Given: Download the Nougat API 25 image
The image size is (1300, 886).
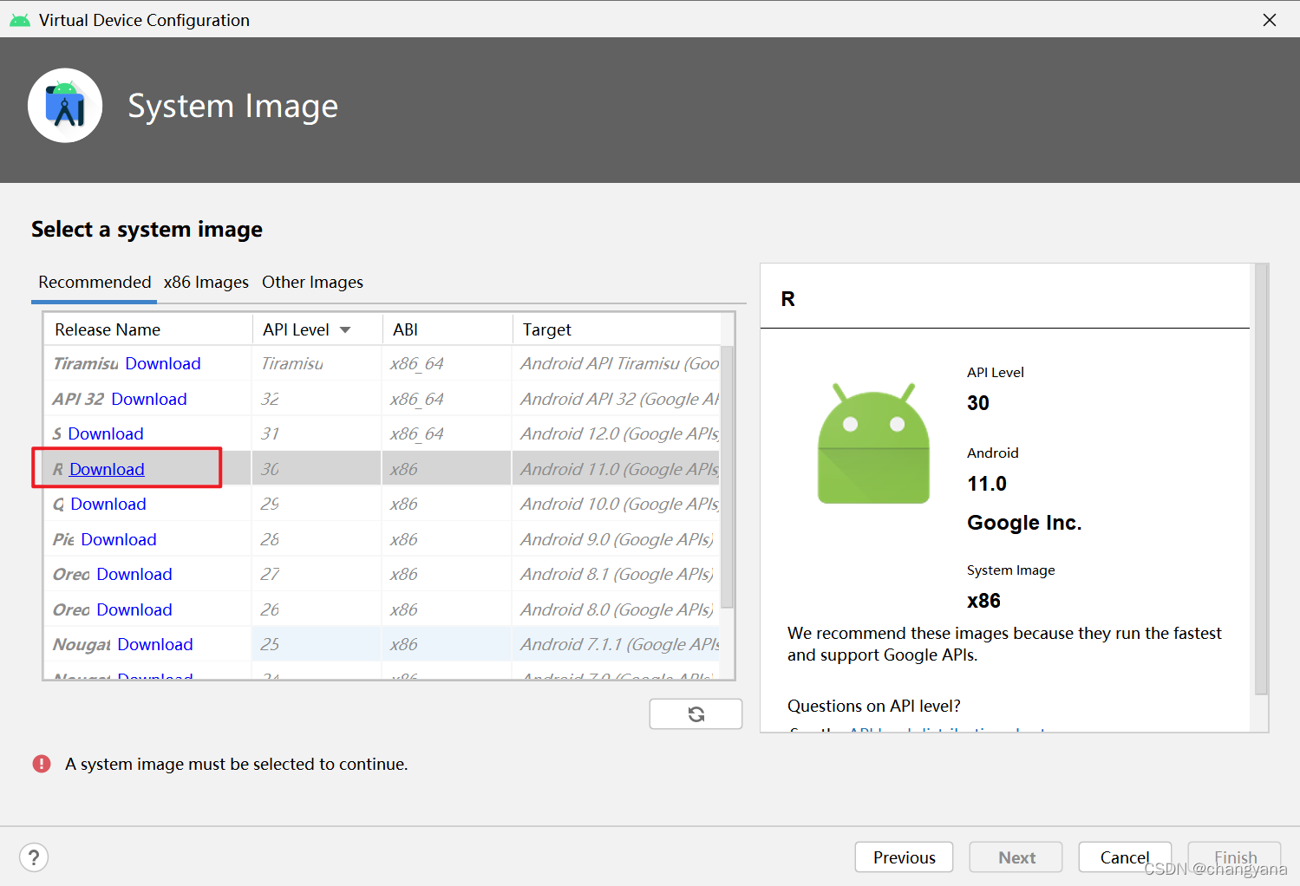Looking at the screenshot, I should (155, 644).
